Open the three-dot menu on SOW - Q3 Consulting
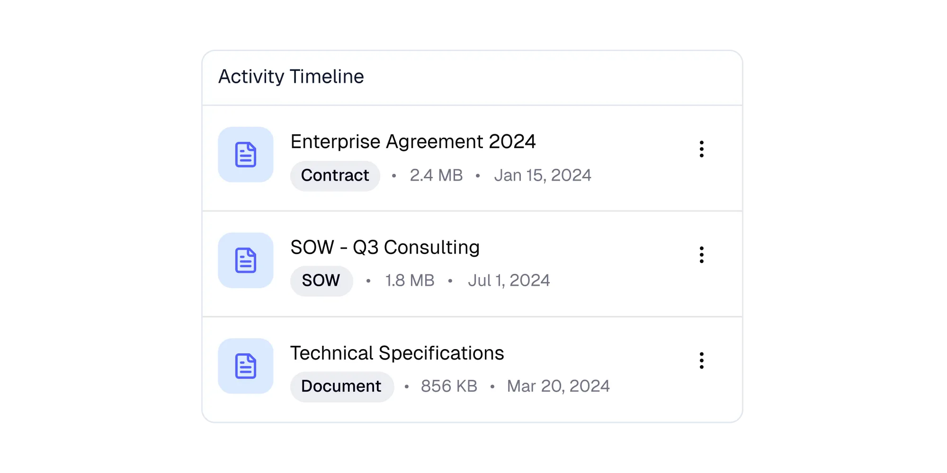The image size is (947, 473). pyautogui.click(x=701, y=255)
